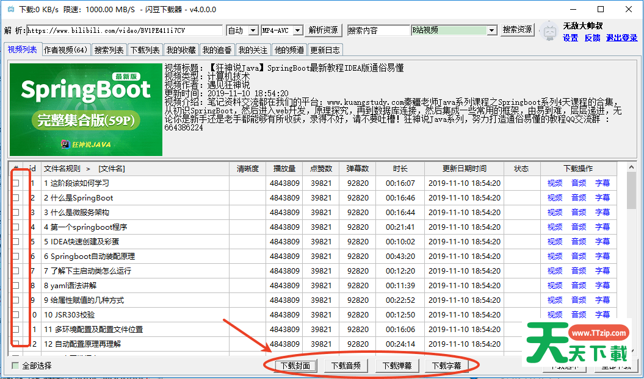Click the 下载弹幕 button
Viewport: 644px width, 379px height.
[397, 366]
